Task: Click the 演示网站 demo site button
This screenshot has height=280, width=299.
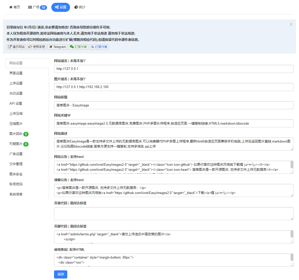Action: [16, 47]
